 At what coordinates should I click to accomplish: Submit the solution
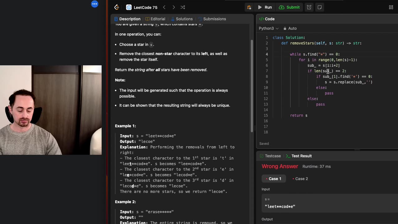(x=289, y=7)
